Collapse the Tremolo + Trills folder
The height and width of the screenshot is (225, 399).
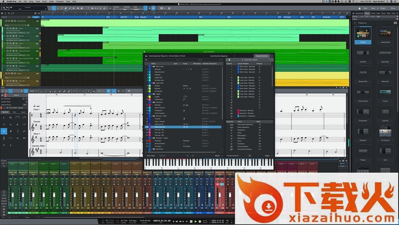pyautogui.click(x=152, y=116)
